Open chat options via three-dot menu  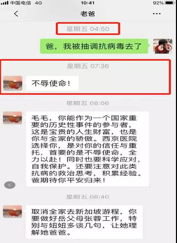pyautogui.click(x=156, y=14)
